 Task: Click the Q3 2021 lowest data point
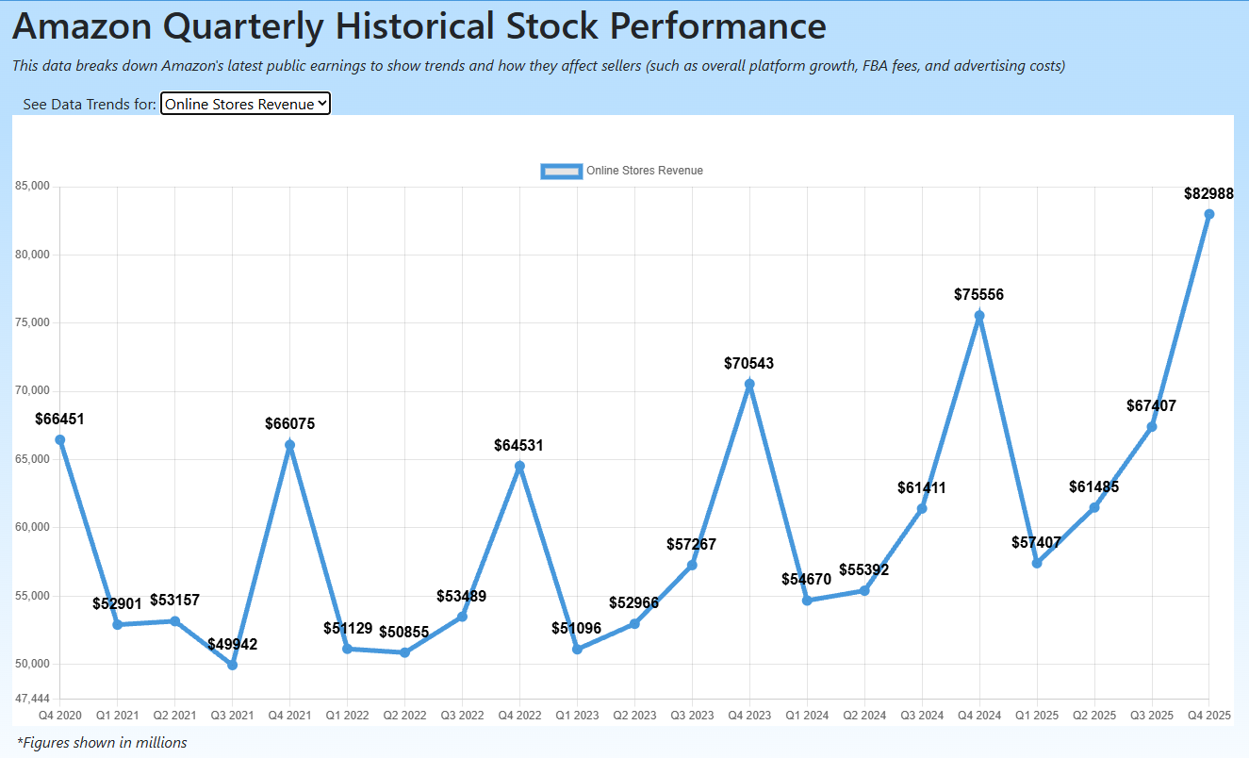[232, 665]
